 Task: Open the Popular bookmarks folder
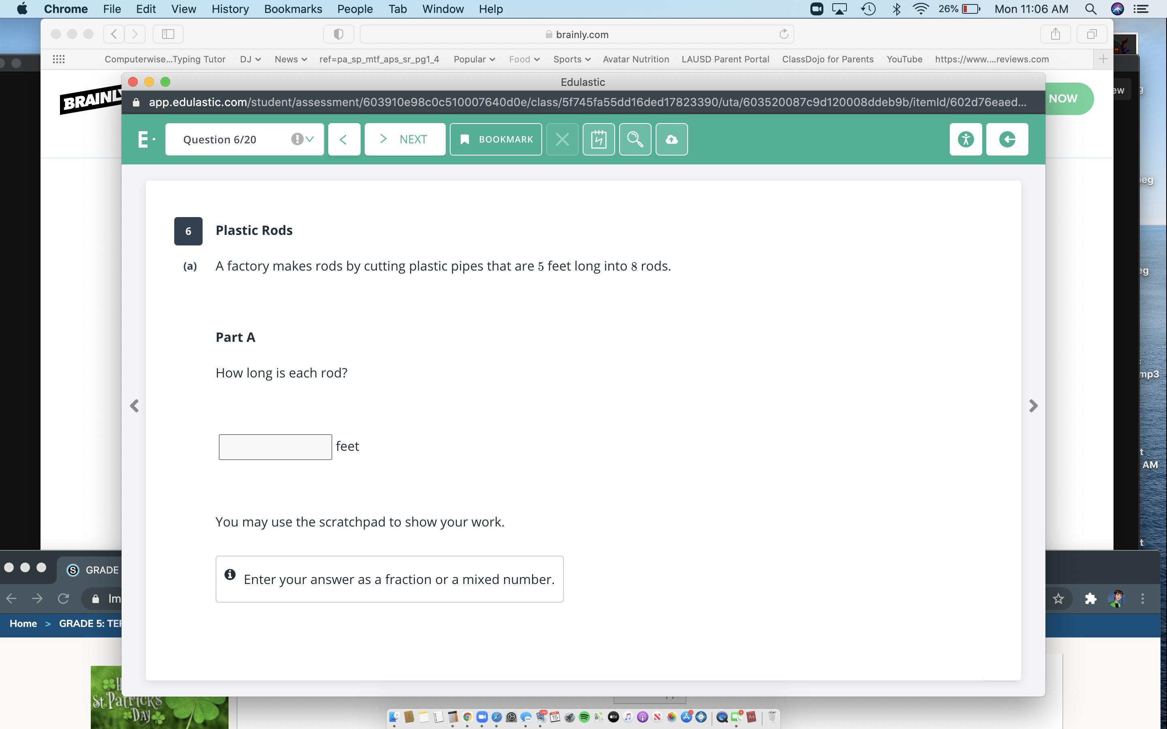click(474, 59)
